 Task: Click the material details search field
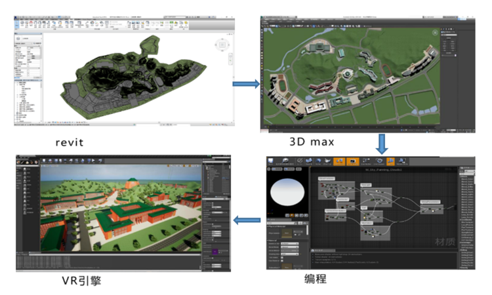281,223
